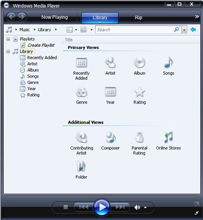Open the search options dropdown
This screenshot has width=203, height=220.
184,30
